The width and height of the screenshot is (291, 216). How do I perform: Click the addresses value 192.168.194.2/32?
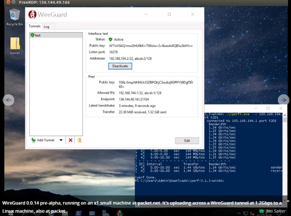coord(121,59)
